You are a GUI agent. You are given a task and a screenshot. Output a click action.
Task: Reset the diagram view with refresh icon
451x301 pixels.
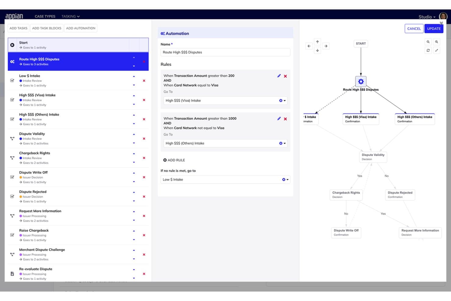428,50
